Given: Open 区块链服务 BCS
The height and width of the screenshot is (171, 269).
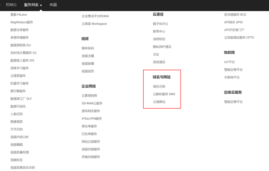Looking at the screenshot, I should tap(235, 15).
